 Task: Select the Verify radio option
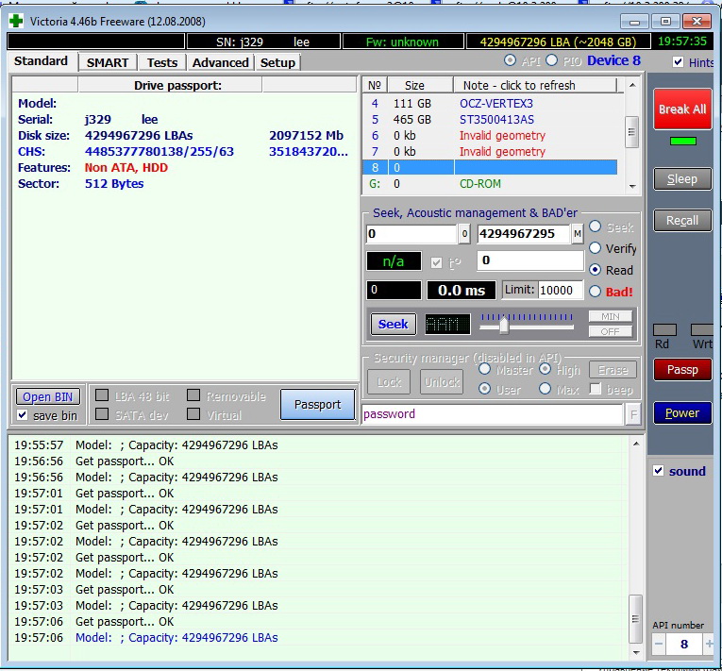pos(596,248)
